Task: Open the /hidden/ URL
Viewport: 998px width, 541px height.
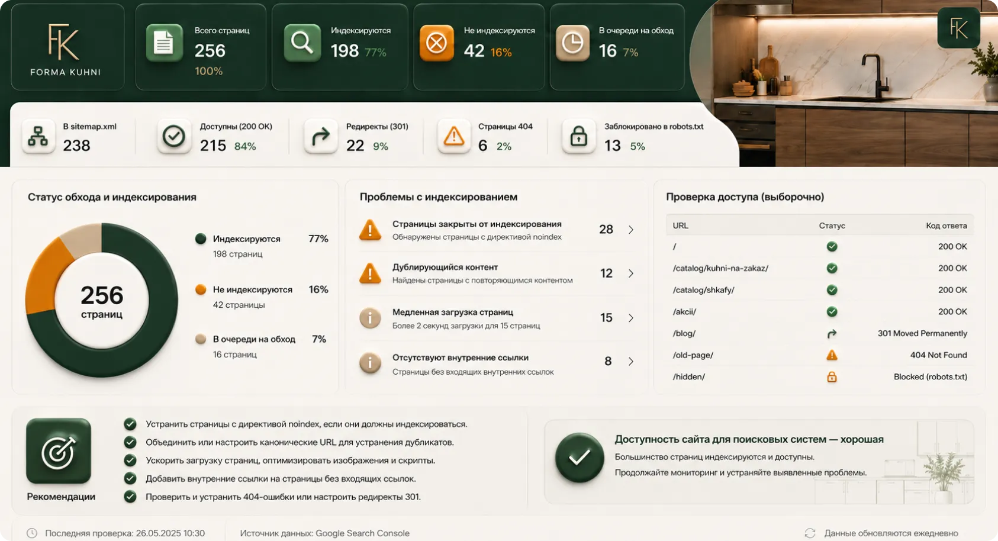Action: point(688,376)
